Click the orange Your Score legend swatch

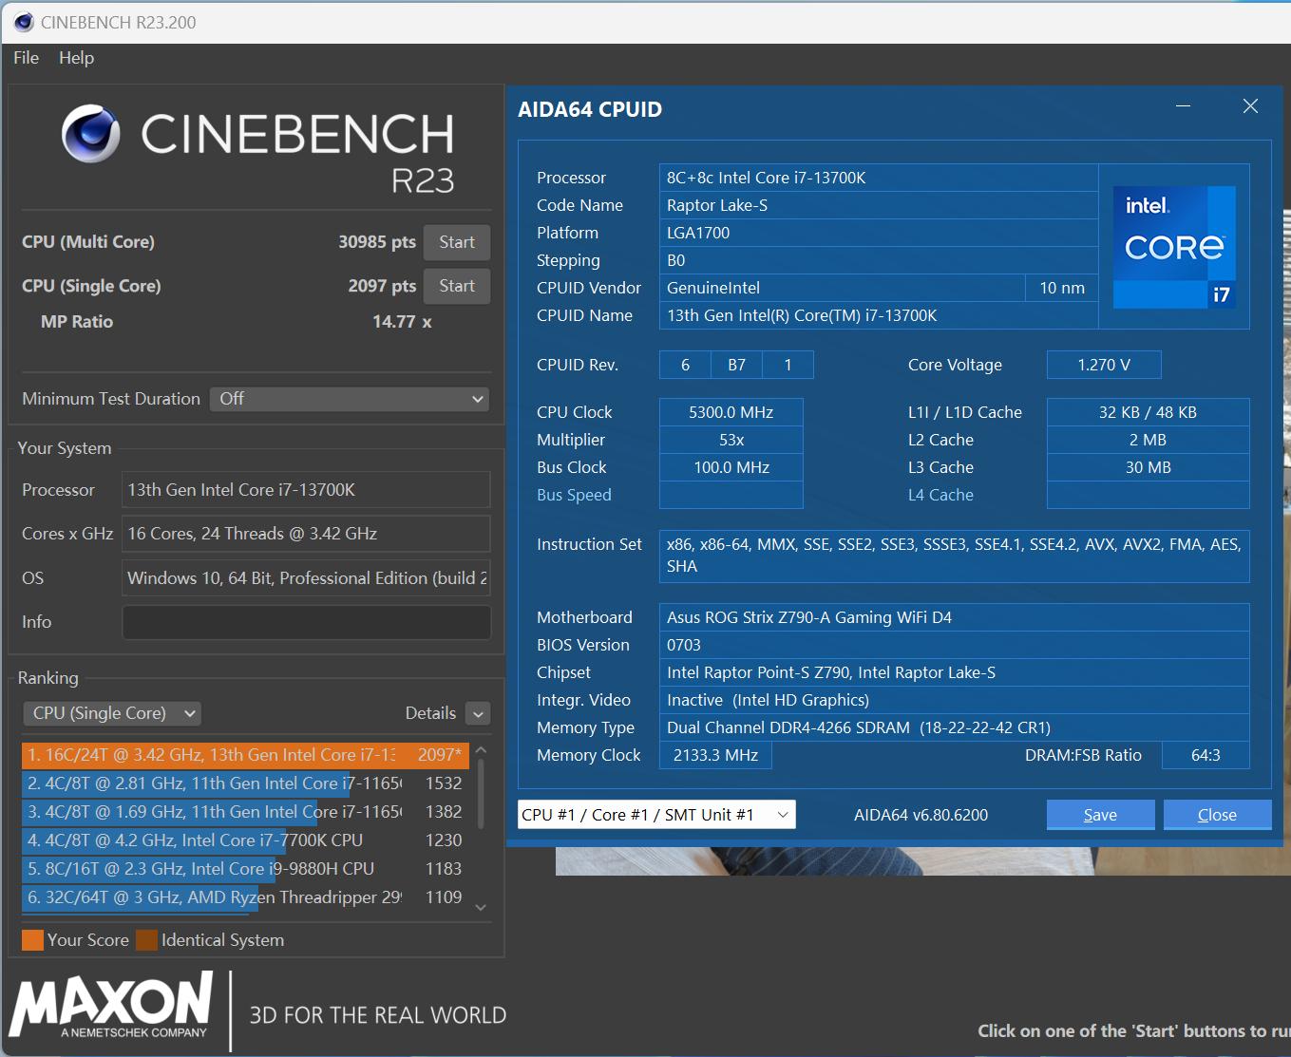click(x=32, y=940)
